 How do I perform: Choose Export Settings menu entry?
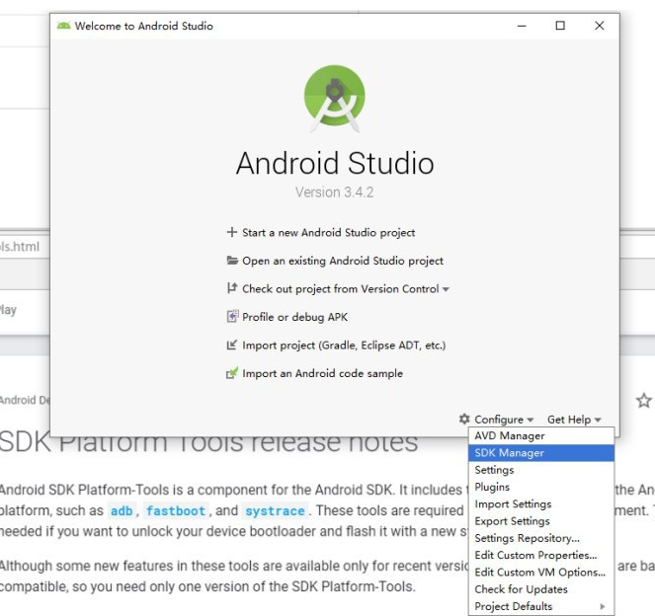(x=541, y=521)
